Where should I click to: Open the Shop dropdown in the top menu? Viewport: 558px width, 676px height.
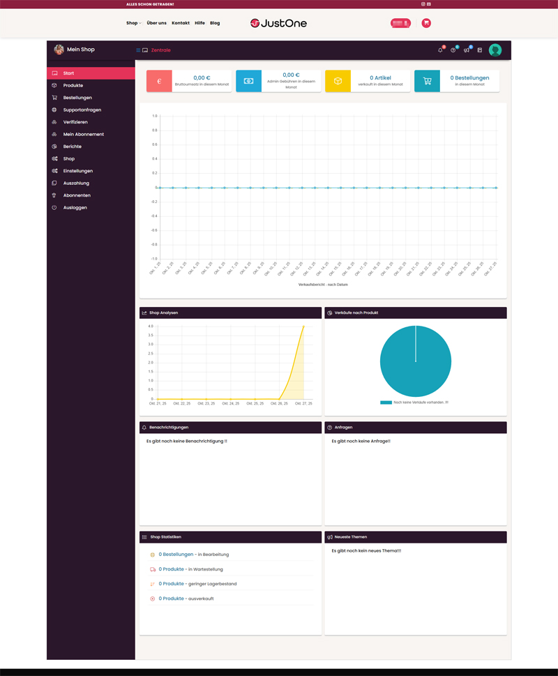coord(133,23)
